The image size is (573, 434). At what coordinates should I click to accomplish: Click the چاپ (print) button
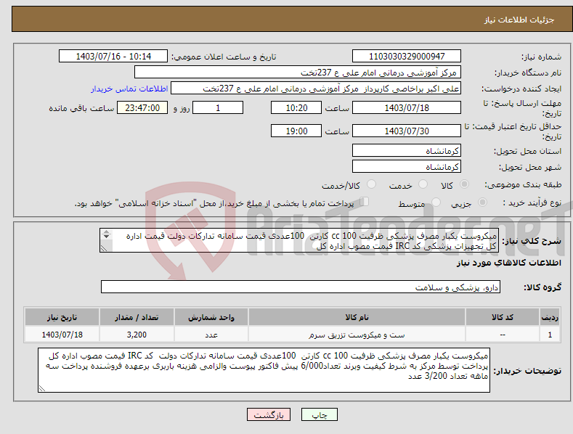[319, 414]
